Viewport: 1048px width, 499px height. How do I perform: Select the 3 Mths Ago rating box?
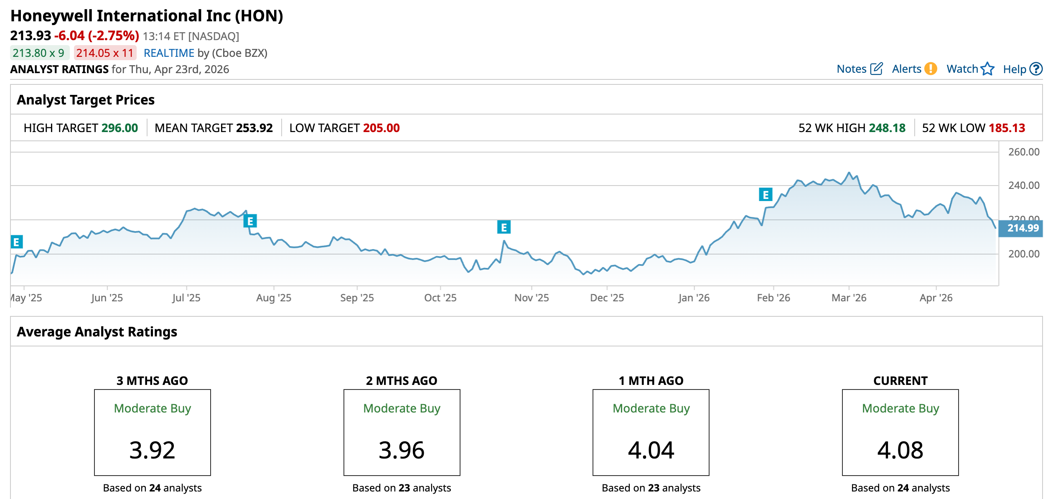tap(152, 432)
